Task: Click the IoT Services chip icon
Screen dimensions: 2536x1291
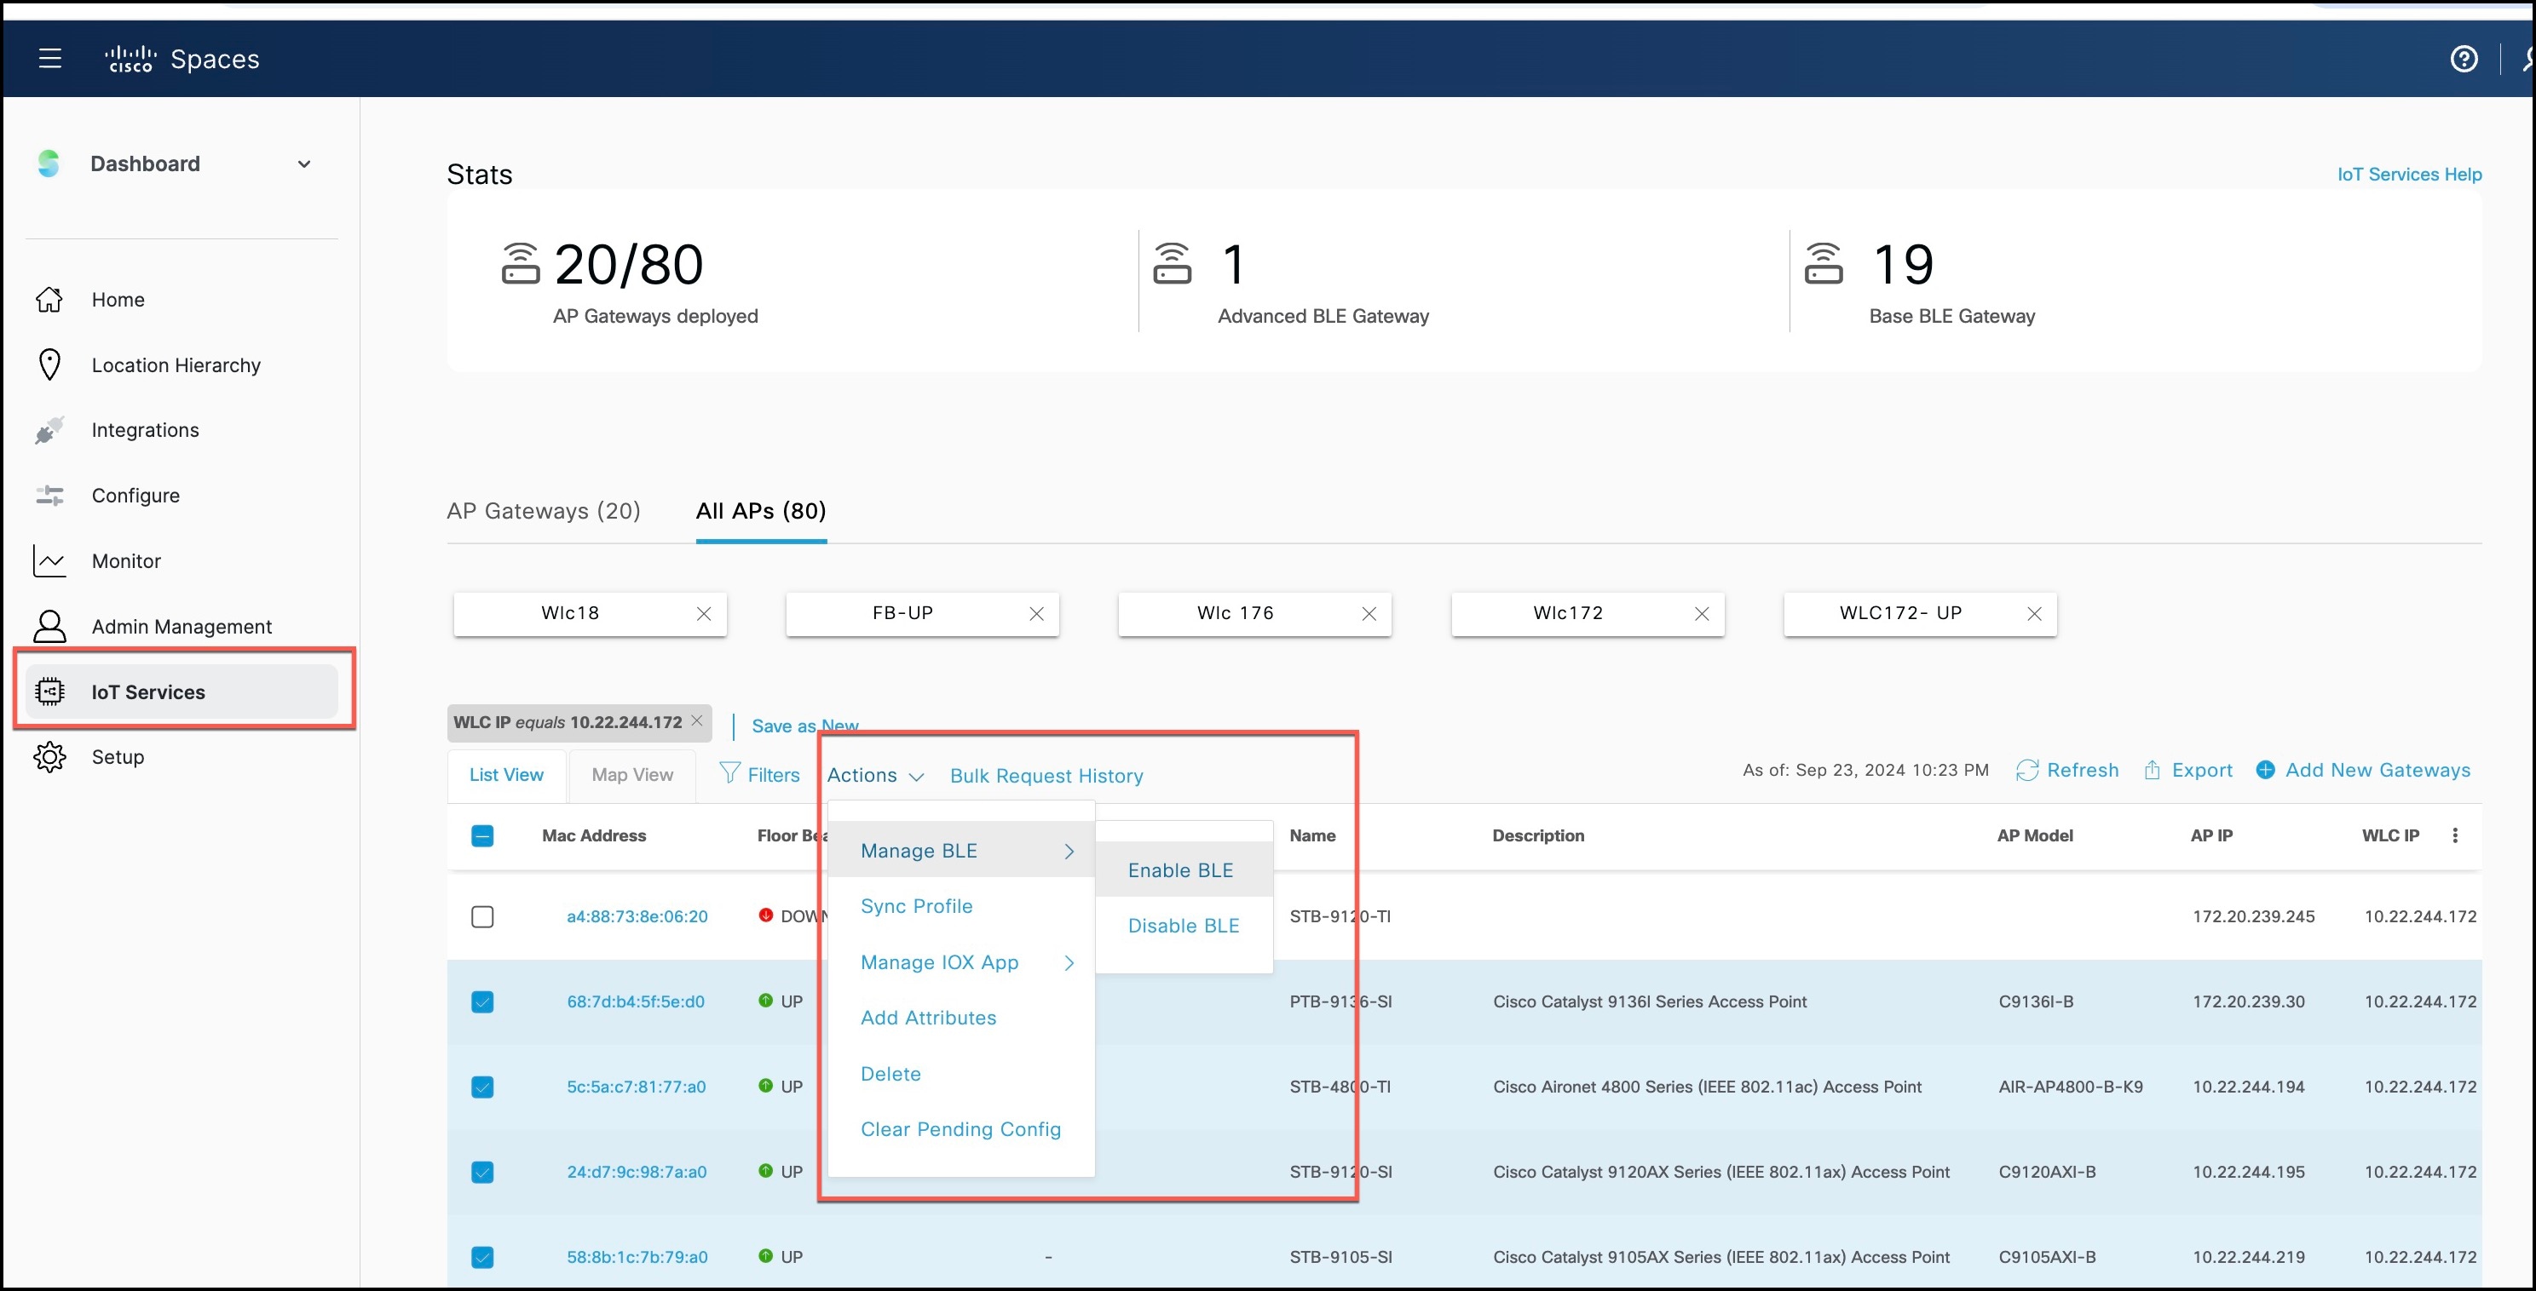Action: (x=49, y=691)
